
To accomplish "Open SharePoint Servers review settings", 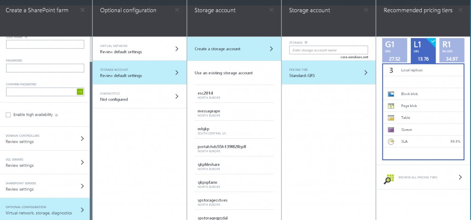I will 45,186.
